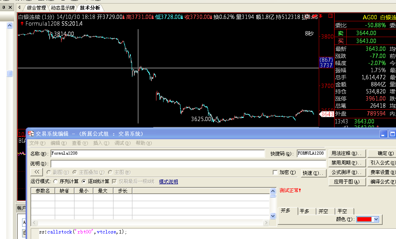Click 卖 price 3644.00 in quote panel
This screenshot has height=239, width=396.
click(366, 33)
